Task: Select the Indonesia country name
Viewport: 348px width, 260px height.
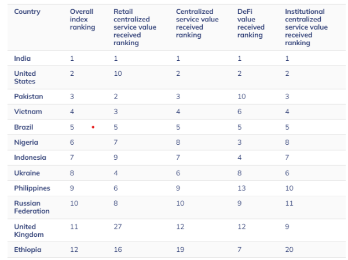Action: pyautogui.click(x=30, y=158)
